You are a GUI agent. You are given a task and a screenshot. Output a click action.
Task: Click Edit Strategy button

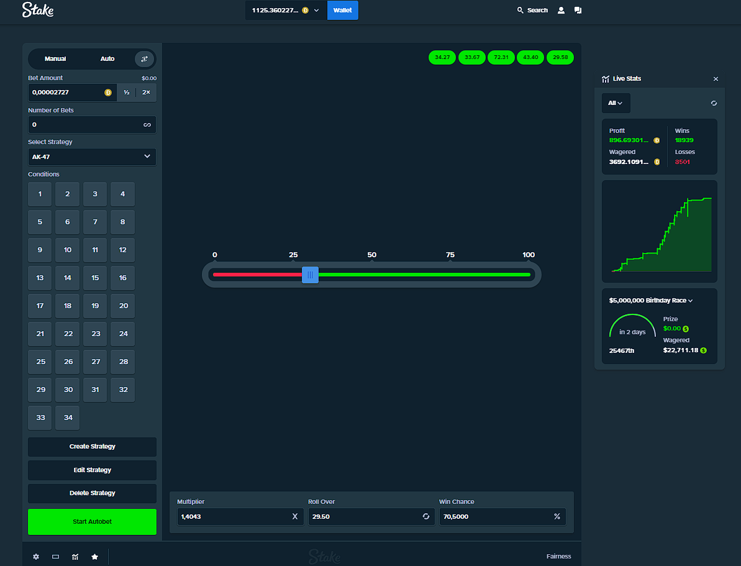point(92,470)
